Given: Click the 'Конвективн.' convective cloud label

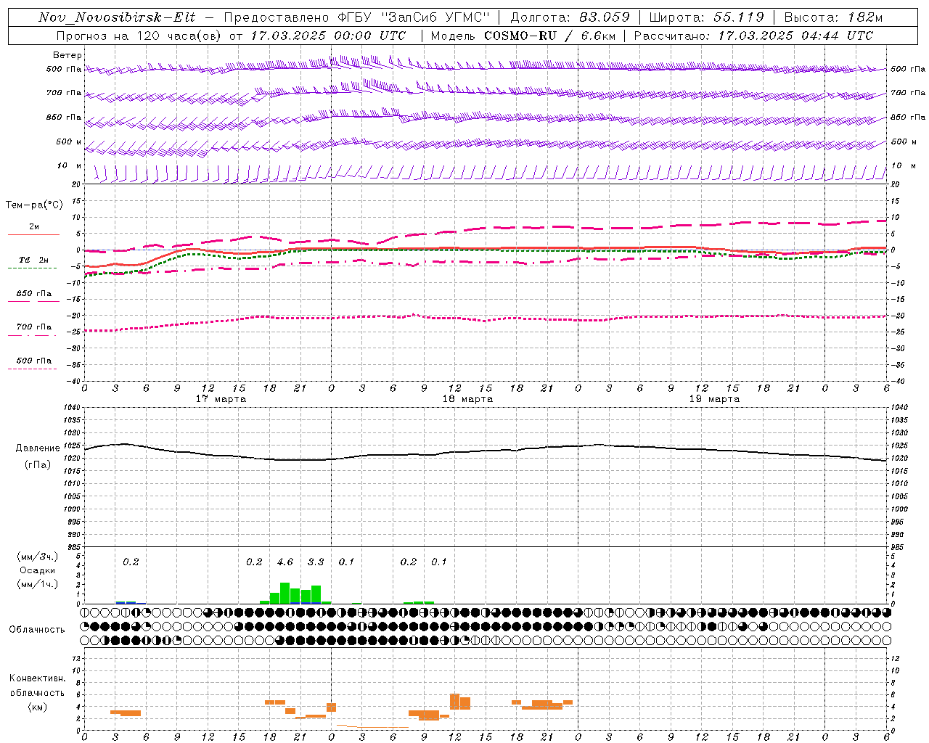Looking at the screenshot, I should [x=37, y=678].
